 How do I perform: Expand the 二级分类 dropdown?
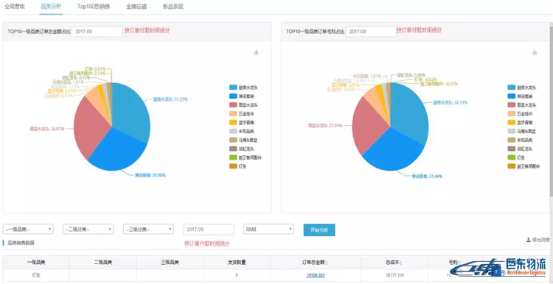88,229
